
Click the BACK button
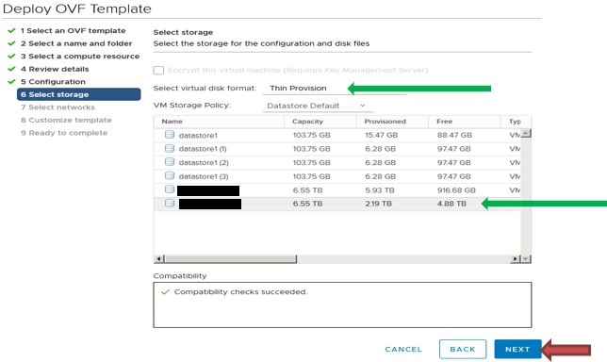(463, 349)
